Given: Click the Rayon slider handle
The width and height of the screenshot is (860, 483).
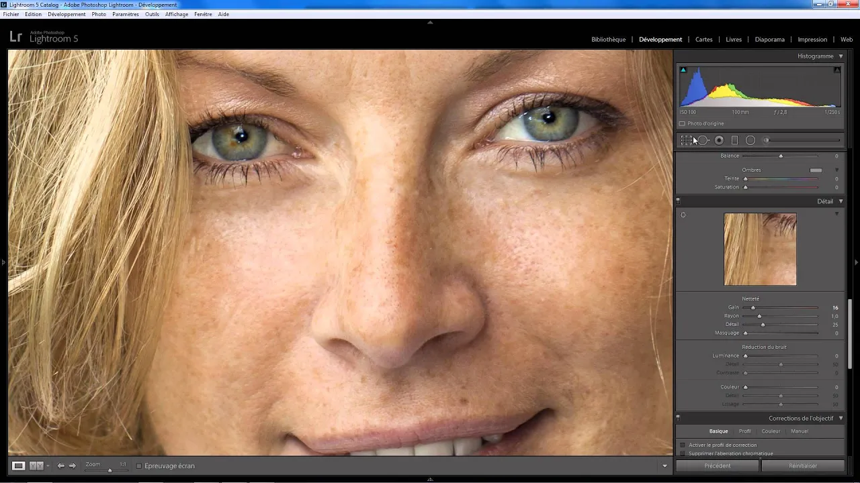Looking at the screenshot, I should tap(759, 316).
